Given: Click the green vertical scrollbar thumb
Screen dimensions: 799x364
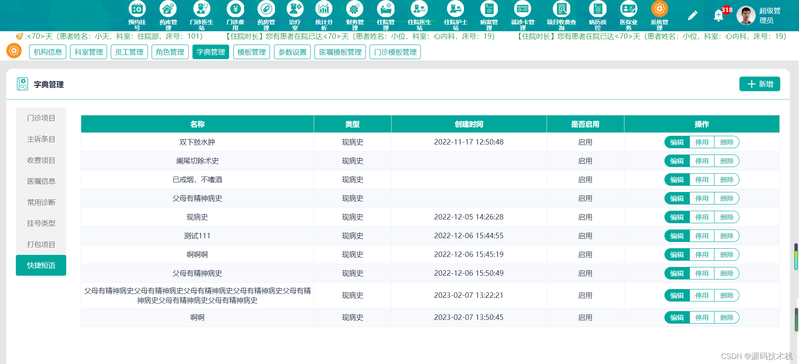Looking at the screenshot, I should 796,256.
